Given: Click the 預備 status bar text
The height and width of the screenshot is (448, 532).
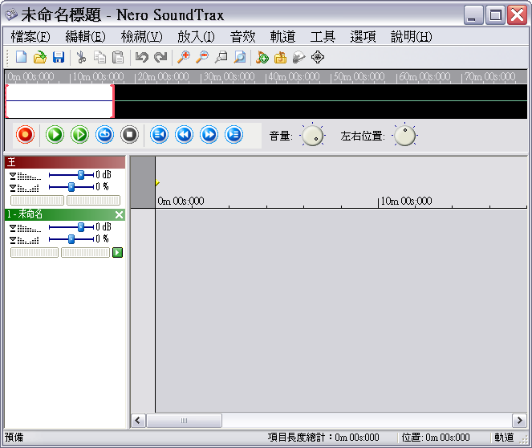Looking at the screenshot, I should click(x=14, y=437).
